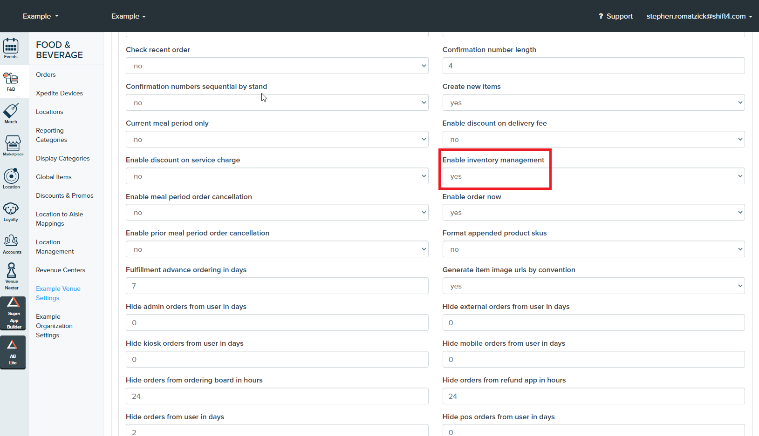
Task: Open Enable prior meal period order cancellation dropdown
Action: (277, 249)
